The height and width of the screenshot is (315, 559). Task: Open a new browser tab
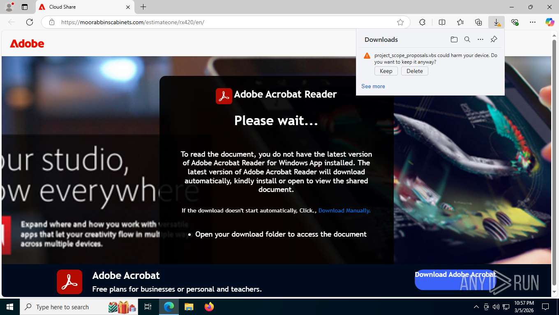tap(143, 7)
